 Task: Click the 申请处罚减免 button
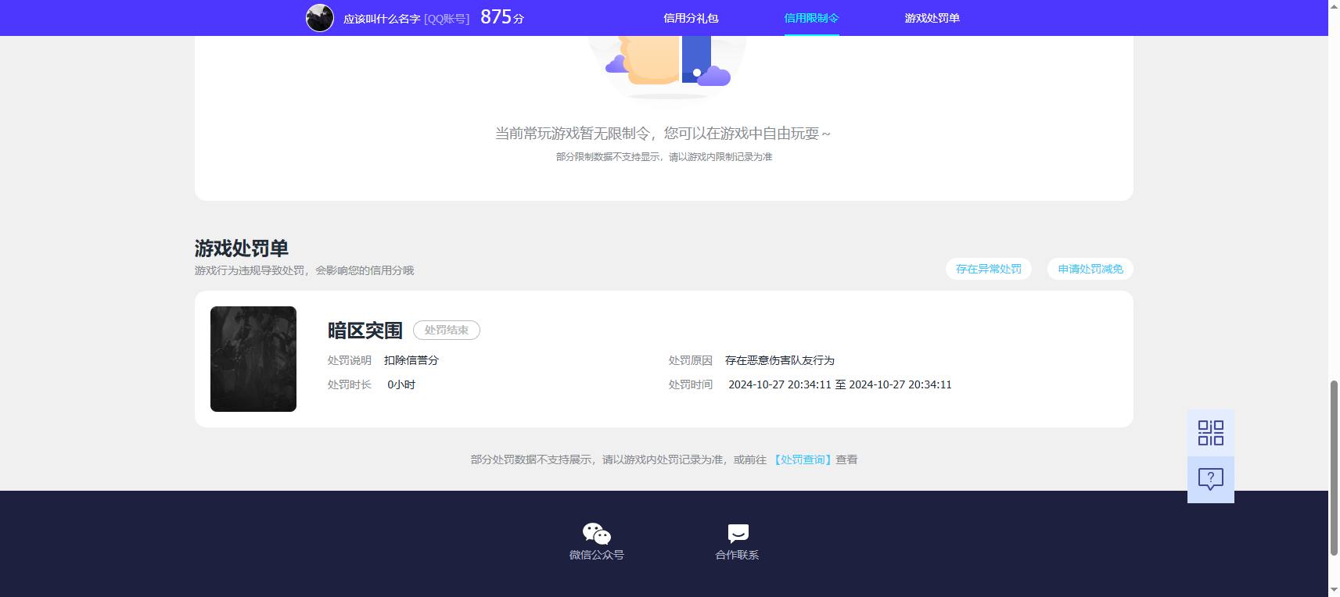click(x=1090, y=269)
